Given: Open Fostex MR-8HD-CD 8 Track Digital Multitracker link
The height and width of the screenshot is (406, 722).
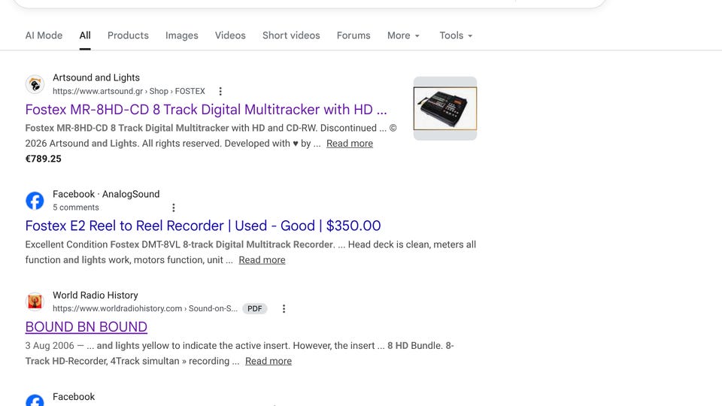Looking at the screenshot, I should point(206,110).
